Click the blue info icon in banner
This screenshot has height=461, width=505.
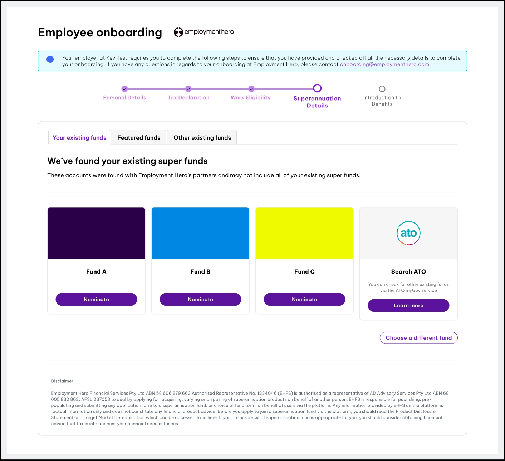tap(50, 59)
